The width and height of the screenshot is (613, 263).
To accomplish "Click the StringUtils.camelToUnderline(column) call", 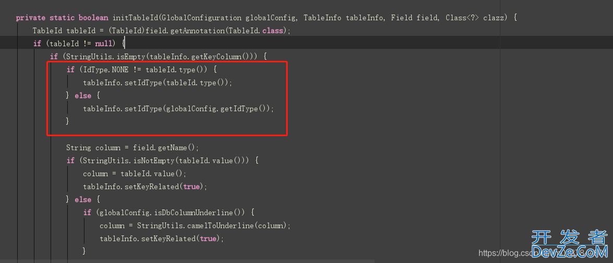I will click(x=212, y=226).
